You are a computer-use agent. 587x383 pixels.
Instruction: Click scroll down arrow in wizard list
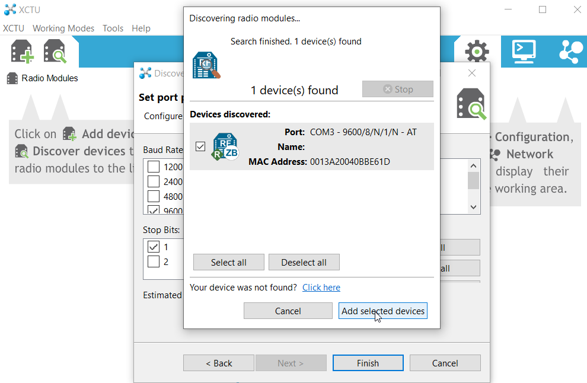[473, 207]
